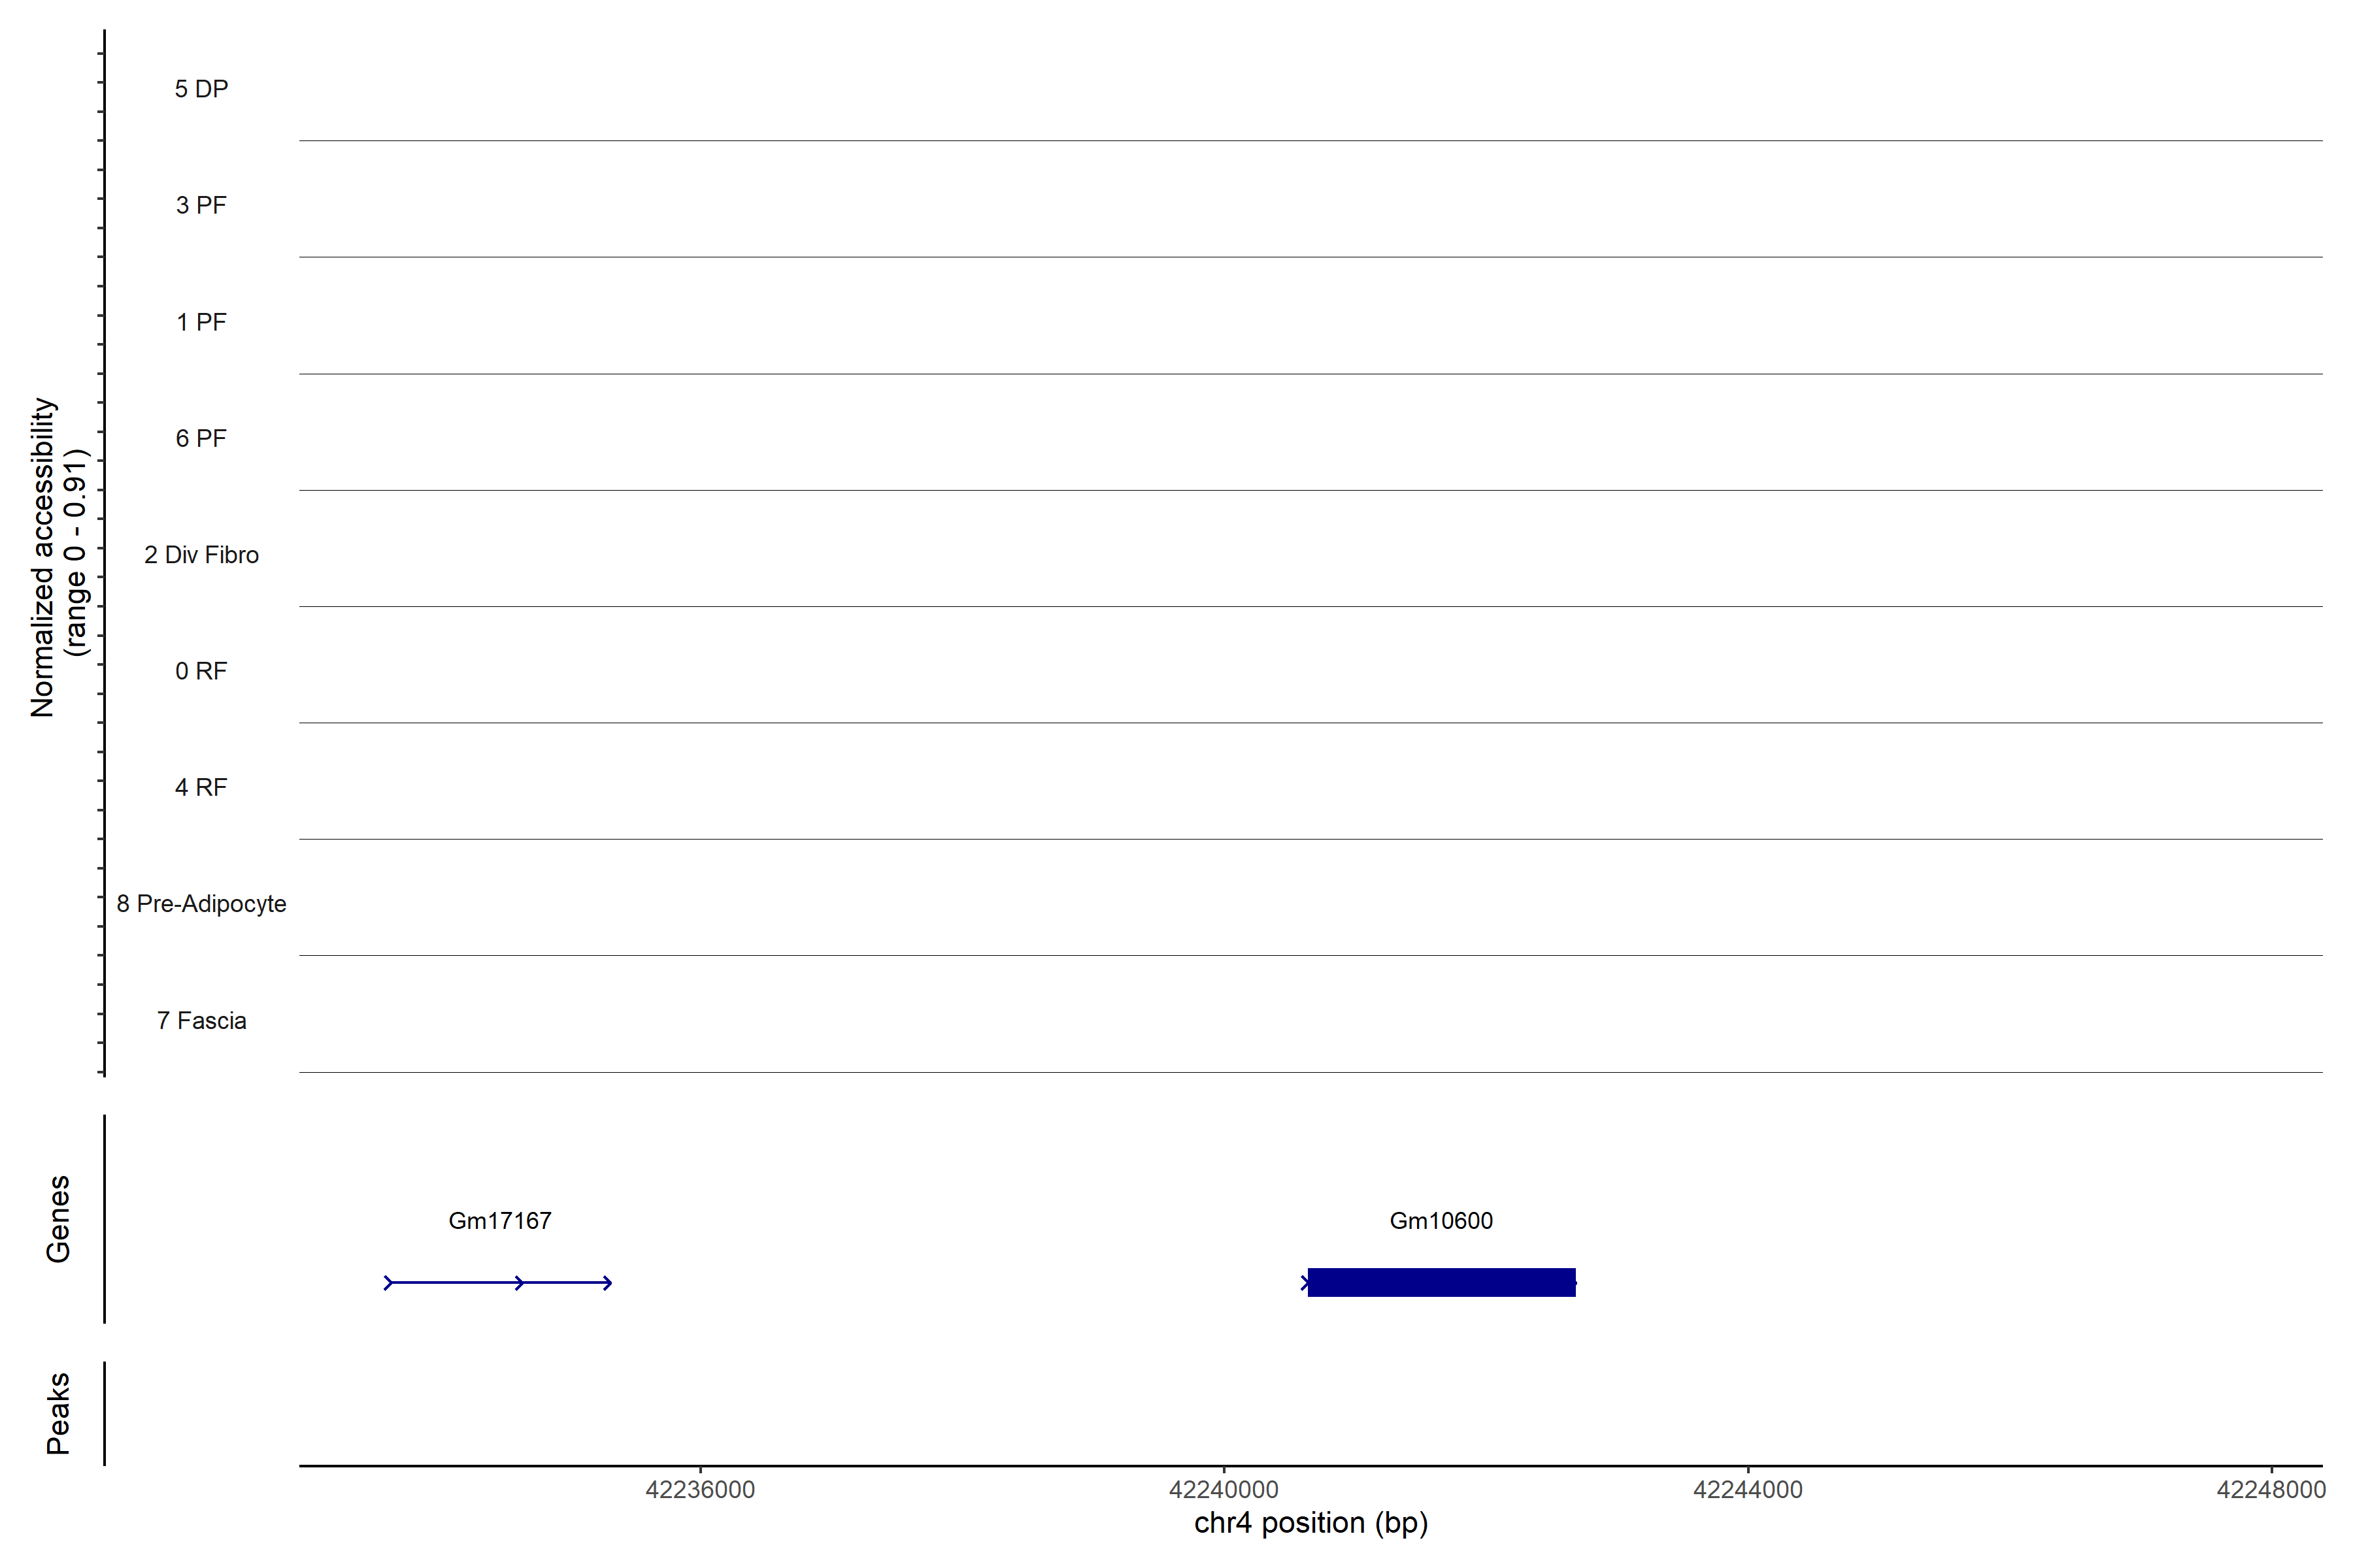Select the 0 RF track label

201,671
